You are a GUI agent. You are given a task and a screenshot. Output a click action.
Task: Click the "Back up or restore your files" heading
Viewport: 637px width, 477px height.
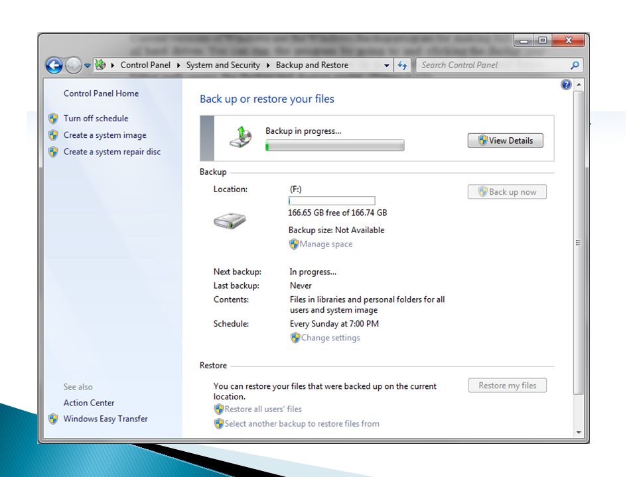click(267, 99)
